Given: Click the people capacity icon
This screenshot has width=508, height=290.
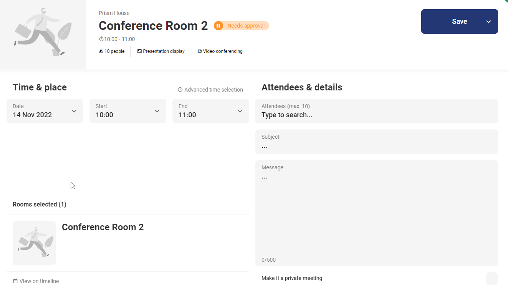Looking at the screenshot, I should pos(101,51).
